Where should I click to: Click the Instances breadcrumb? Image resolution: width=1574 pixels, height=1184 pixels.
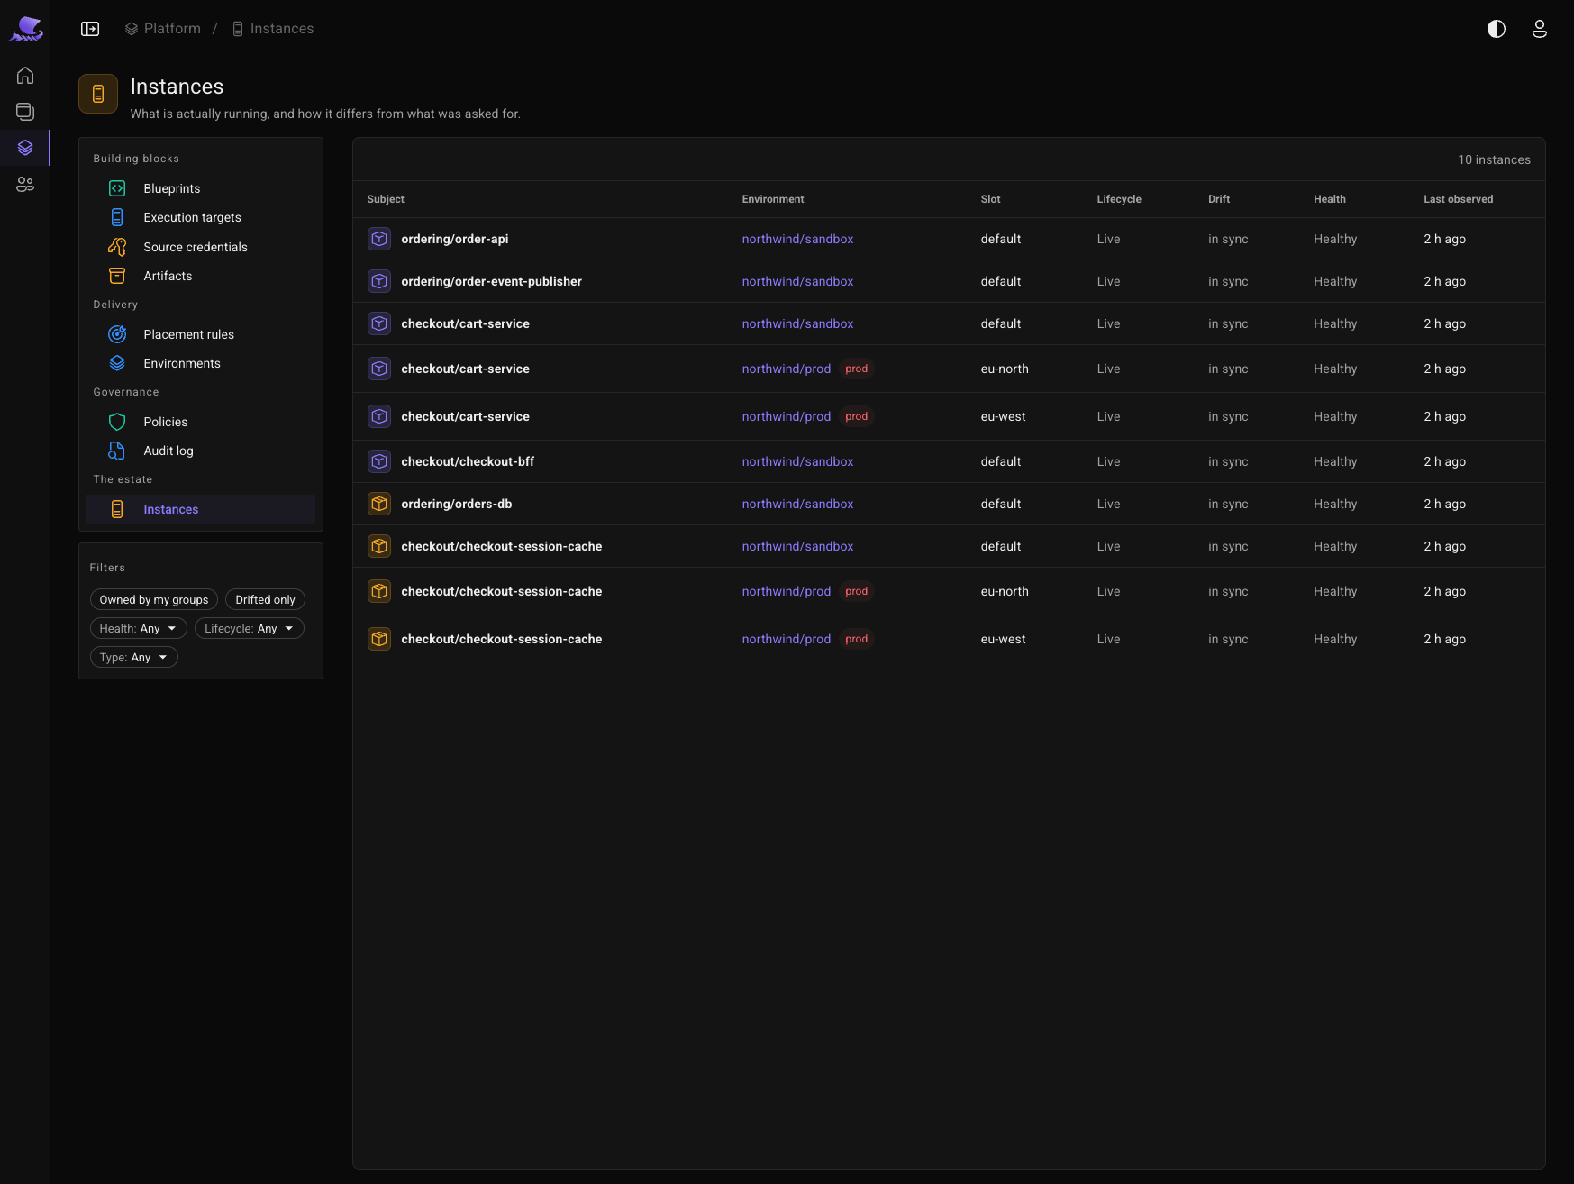[x=273, y=29]
